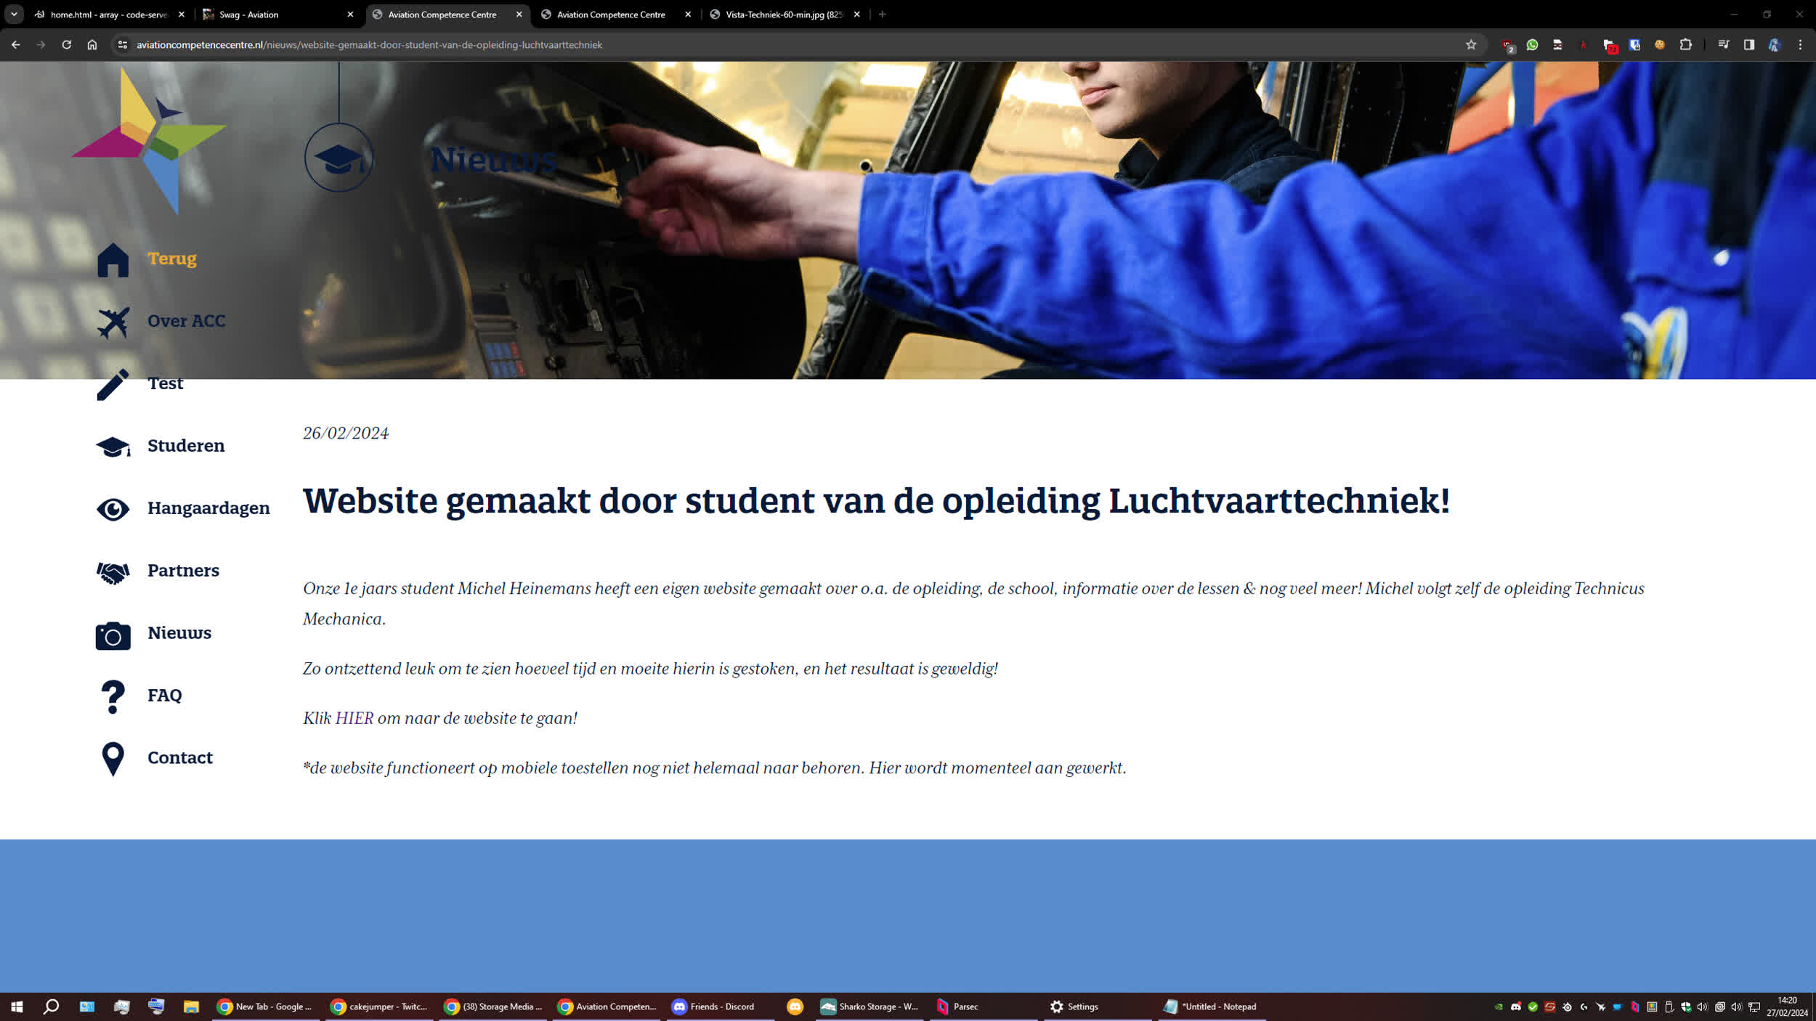Click the question mark FAQ icon
Viewport: 1816px width, 1021px height.
tap(113, 697)
